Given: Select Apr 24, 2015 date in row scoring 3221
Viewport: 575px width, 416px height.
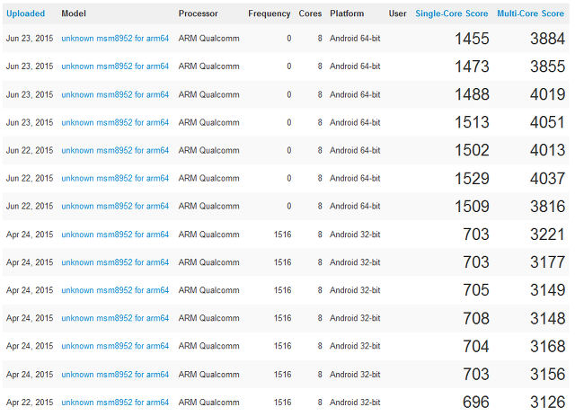Looking at the screenshot, I should click(30, 235).
